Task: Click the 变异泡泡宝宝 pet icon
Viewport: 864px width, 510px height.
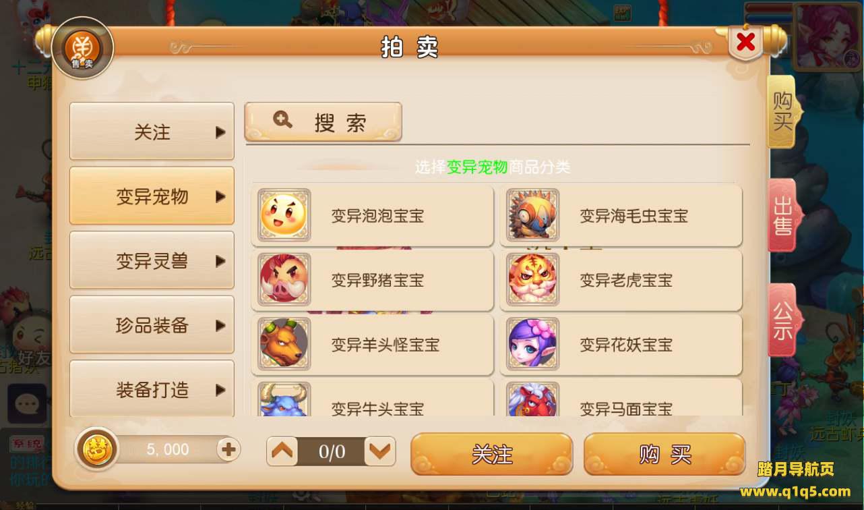Action: [284, 215]
